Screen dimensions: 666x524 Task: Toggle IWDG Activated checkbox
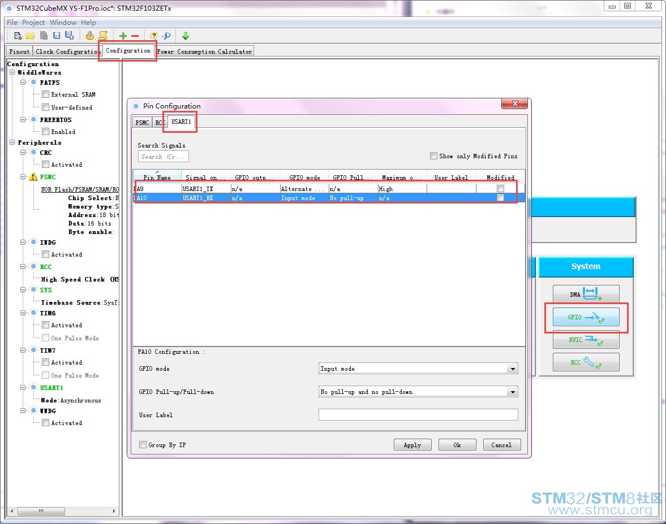click(45, 254)
